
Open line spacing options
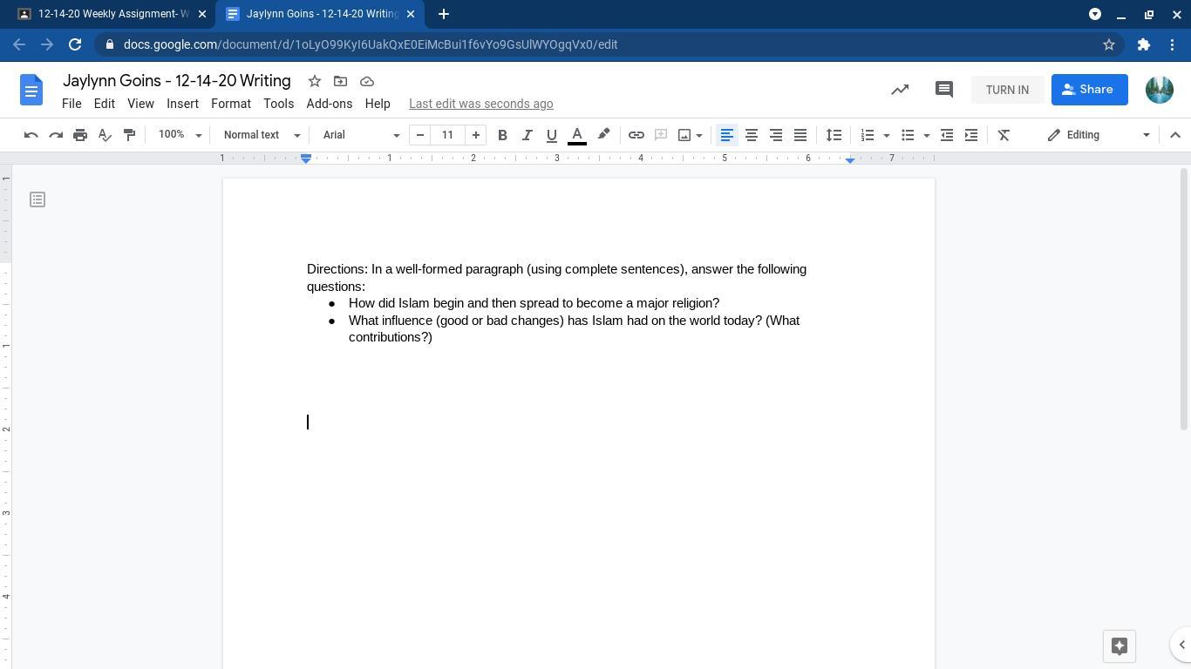point(834,135)
